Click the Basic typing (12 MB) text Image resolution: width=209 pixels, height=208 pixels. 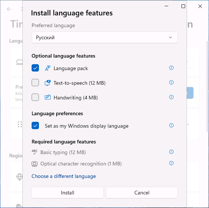pos(63,152)
